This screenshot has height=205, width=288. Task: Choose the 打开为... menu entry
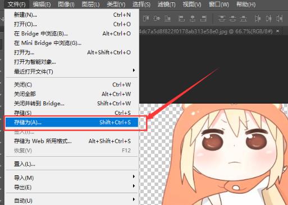pos(72,53)
